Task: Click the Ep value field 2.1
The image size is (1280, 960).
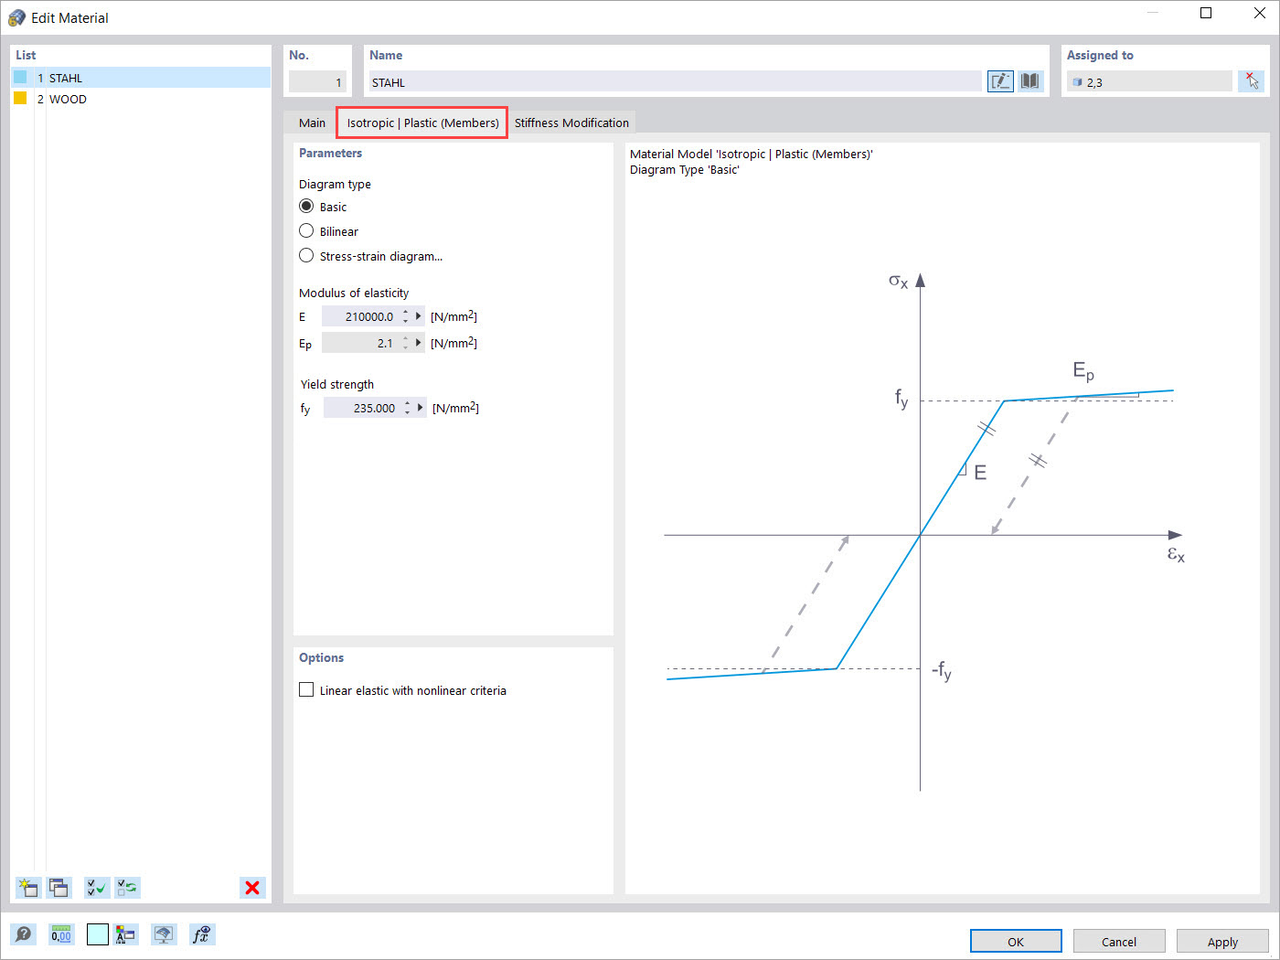Action: tap(360, 343)
